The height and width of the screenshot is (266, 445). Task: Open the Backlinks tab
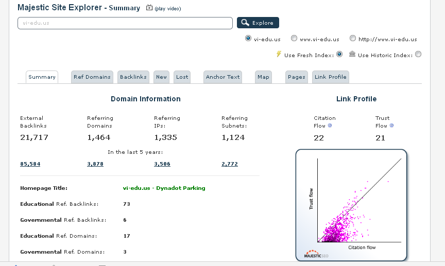133,77
